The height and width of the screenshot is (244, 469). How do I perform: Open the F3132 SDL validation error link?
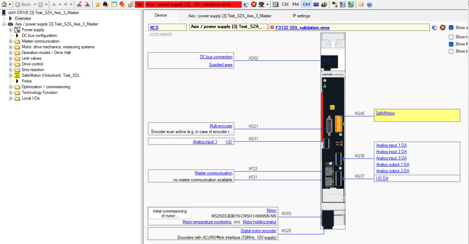pyautogui.click(x=303, y=28)
